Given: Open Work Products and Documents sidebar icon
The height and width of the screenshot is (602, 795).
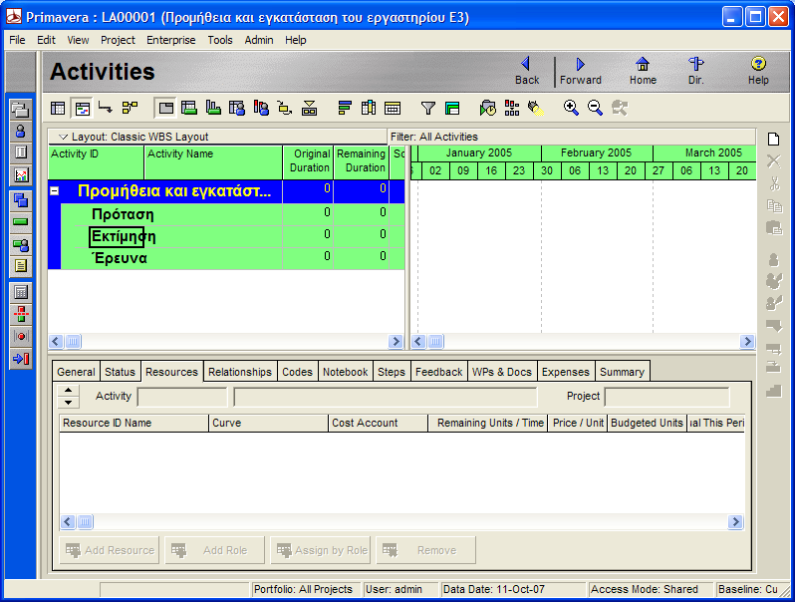Looking at the screenshot, I should pos(21,266).
